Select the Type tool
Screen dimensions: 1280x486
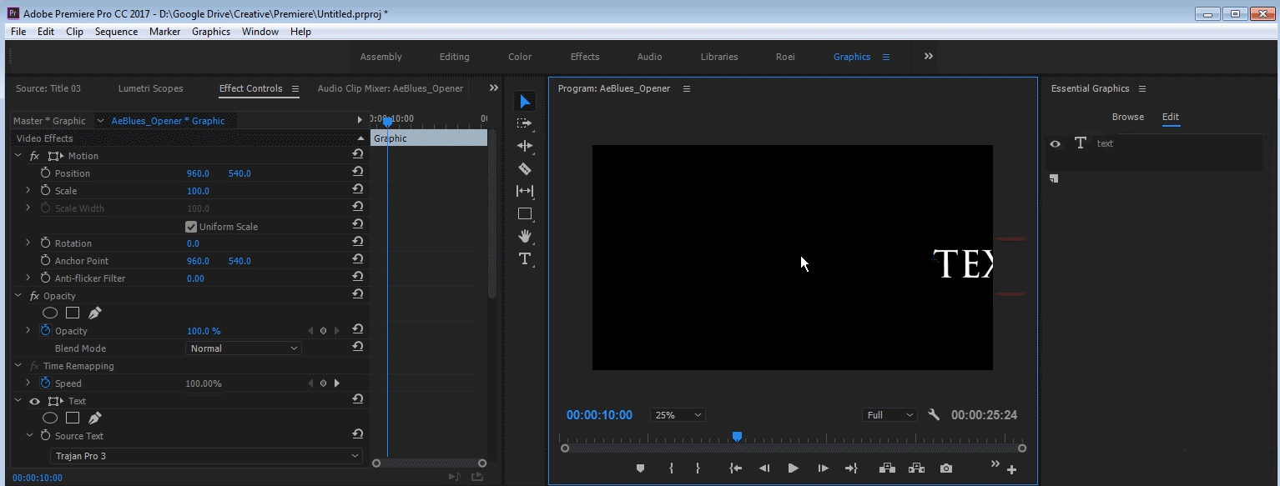click(x=525, y=259)
